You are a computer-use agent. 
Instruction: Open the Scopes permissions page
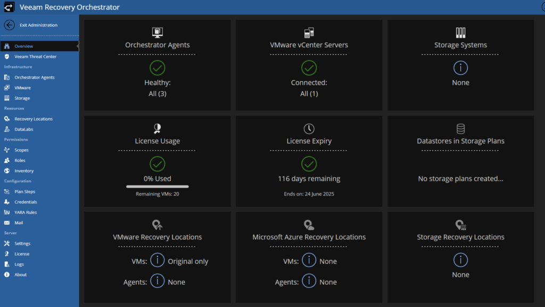(x=21, y=150)
